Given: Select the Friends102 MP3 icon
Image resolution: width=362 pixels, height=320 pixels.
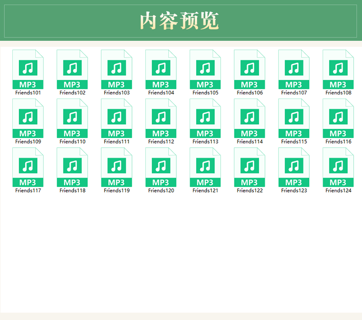Looking at the screenshot, I should tap(72, 69).
